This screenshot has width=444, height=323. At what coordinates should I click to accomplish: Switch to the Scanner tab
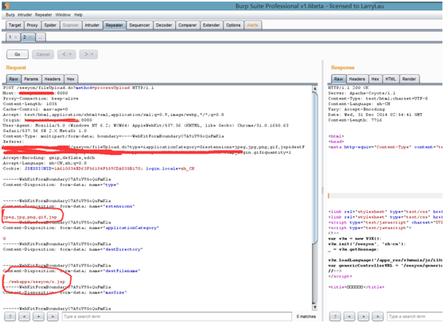pos(71,25)
